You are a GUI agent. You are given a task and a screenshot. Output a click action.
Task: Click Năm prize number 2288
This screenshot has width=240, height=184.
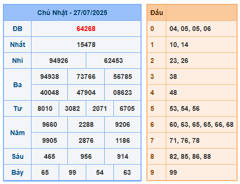point(86,124)
